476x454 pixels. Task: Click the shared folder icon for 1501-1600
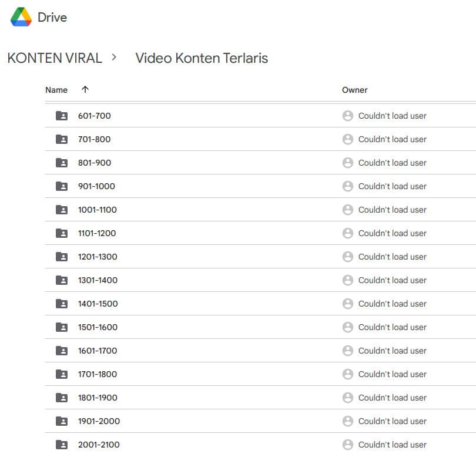[x=62, y=327]
